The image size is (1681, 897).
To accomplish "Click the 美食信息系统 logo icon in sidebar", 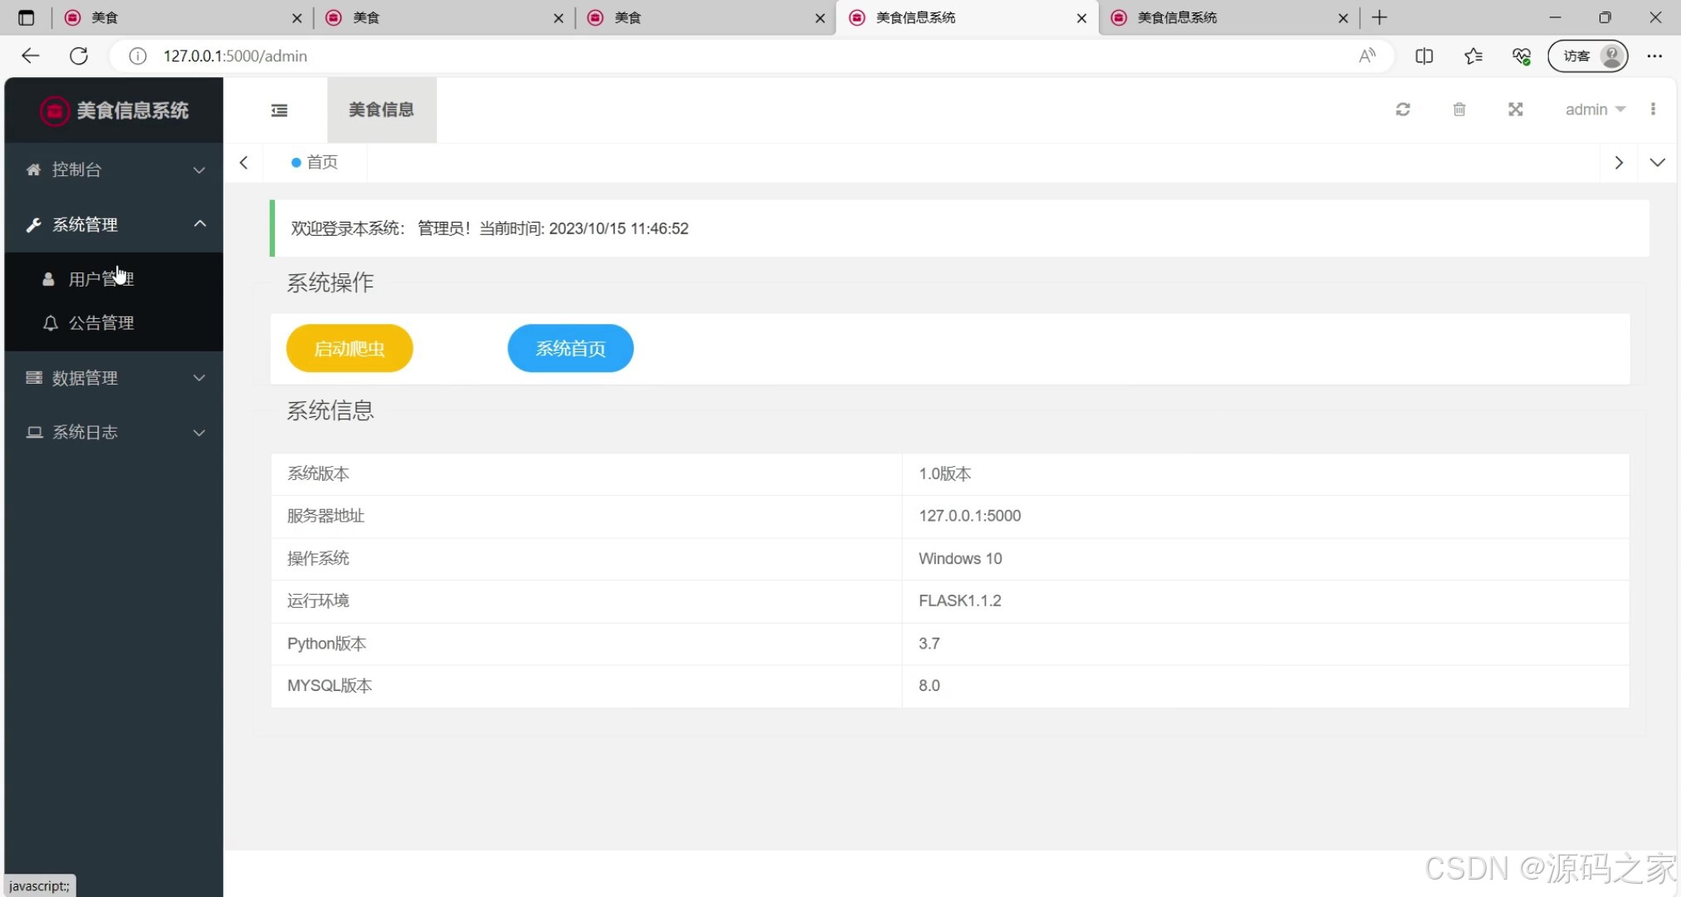I will point(53,110).
